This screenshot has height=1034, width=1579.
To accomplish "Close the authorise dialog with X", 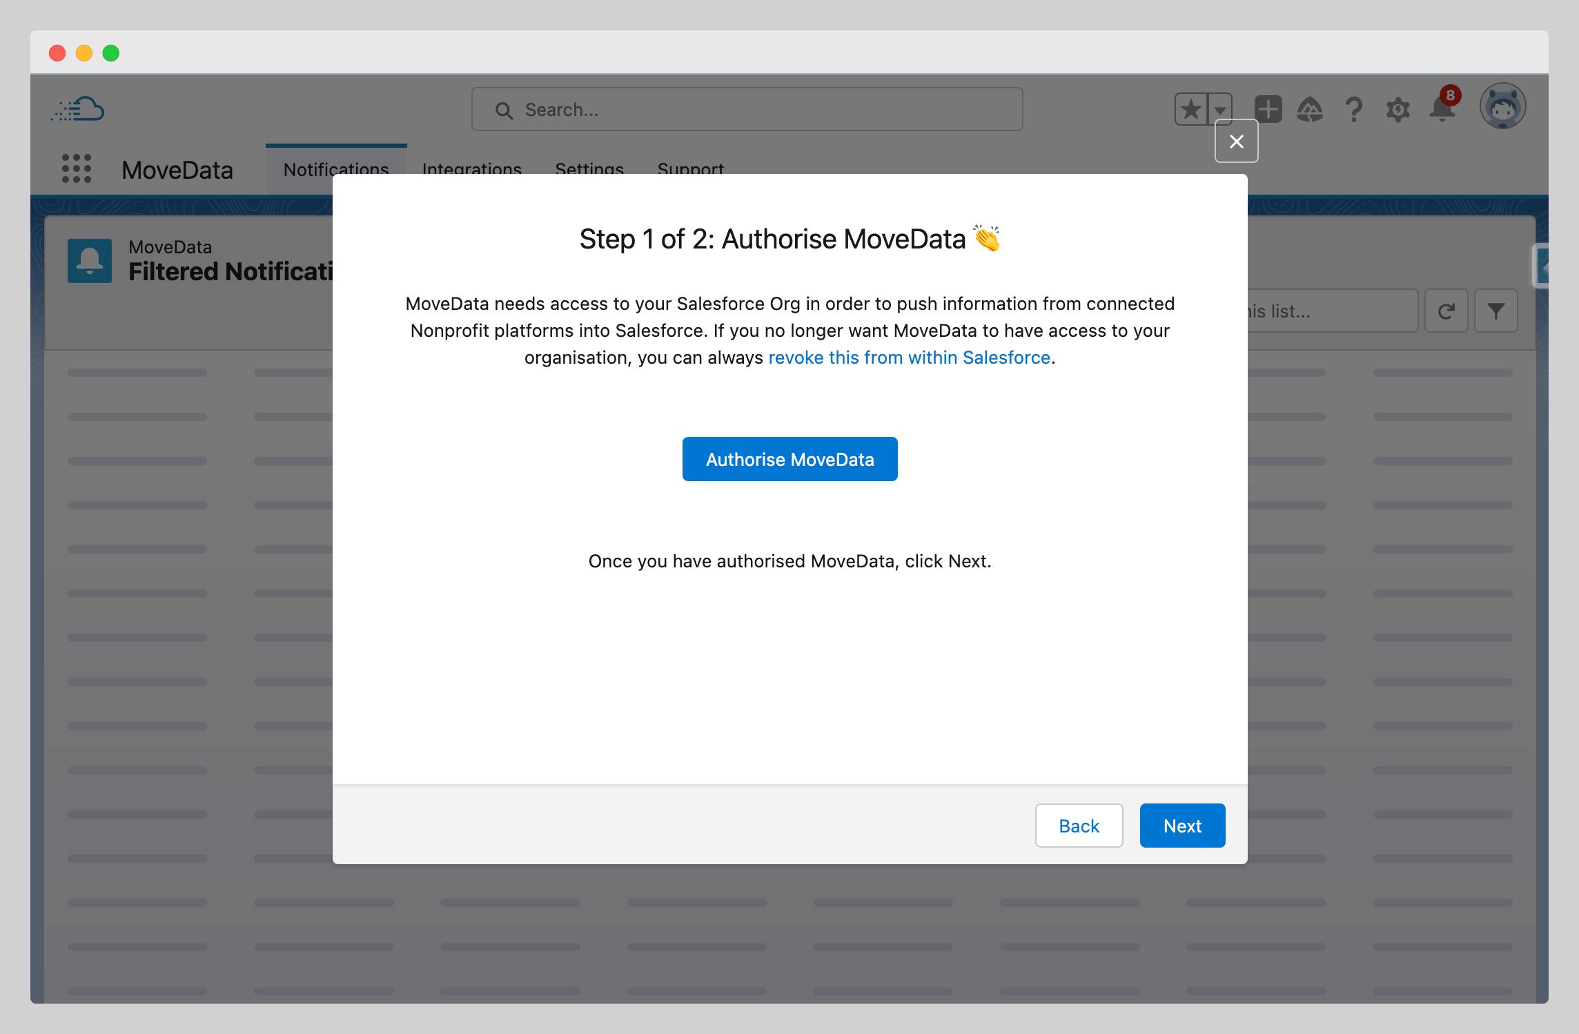I will [x=1236, y=142].
